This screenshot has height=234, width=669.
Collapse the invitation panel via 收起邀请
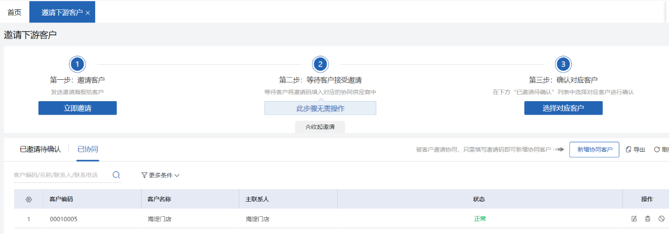coord(320,127)
